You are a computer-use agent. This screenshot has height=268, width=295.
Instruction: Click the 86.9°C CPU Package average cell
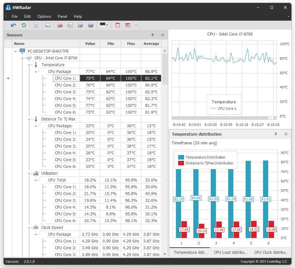coord(151,71)
